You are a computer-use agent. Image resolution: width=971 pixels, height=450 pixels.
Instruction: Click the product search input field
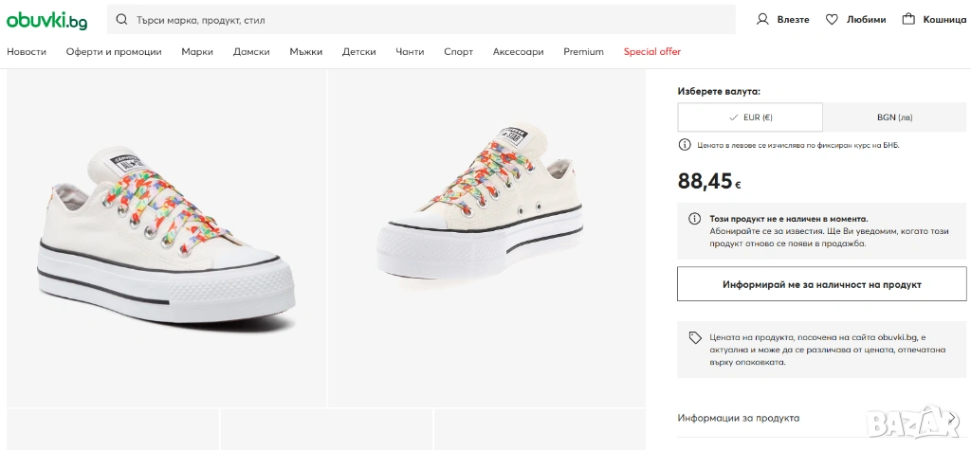427,20
